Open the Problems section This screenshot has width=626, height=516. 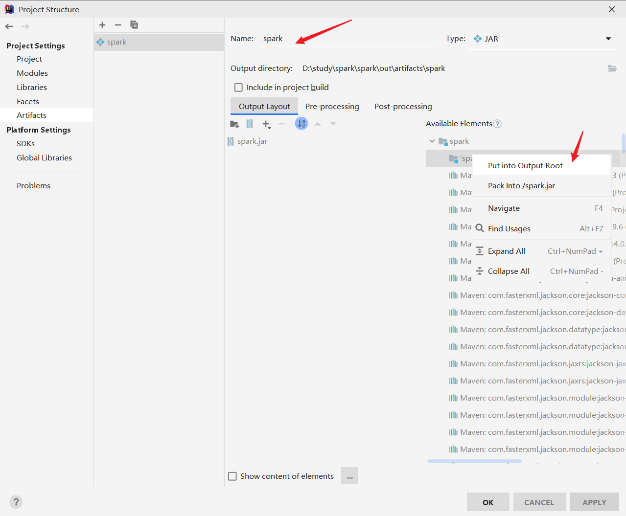tap(33, 186)
